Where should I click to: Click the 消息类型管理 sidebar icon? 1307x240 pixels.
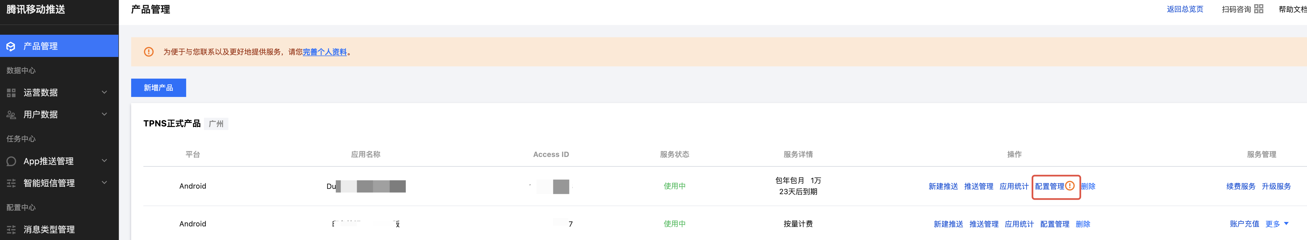pos(11,229)
